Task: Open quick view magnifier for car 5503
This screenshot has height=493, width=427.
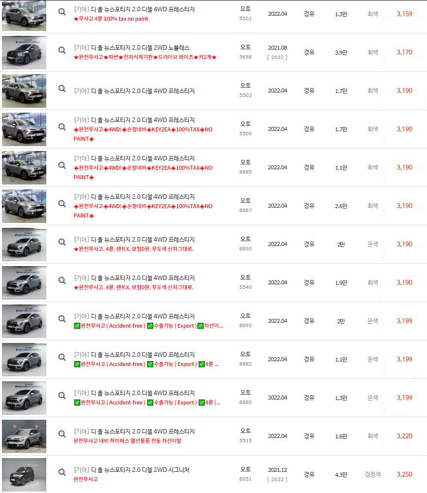Action: pos(62,89)
